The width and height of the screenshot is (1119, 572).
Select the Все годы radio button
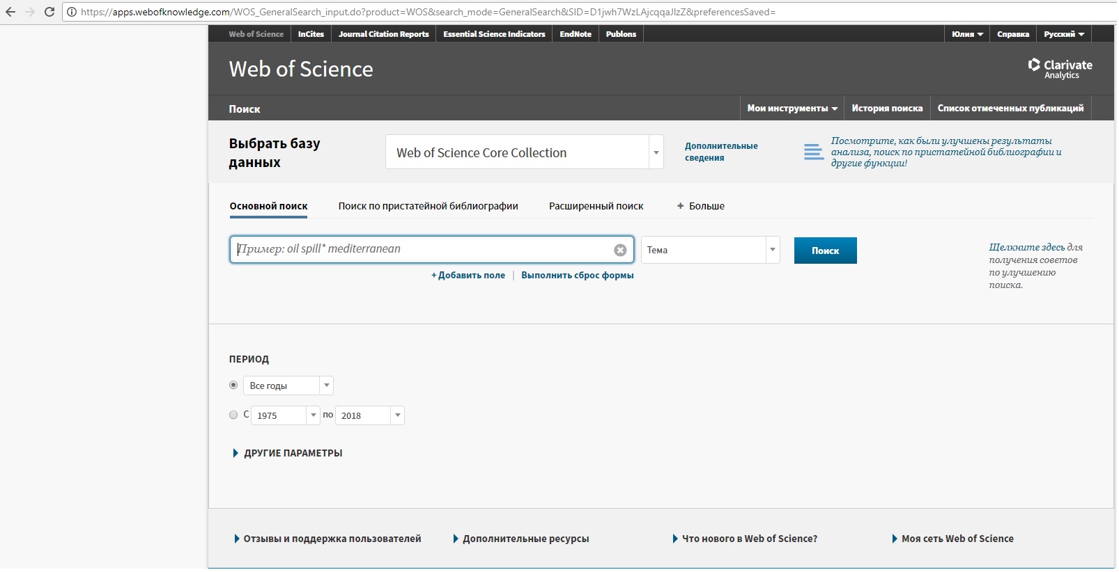coord(233,385)
